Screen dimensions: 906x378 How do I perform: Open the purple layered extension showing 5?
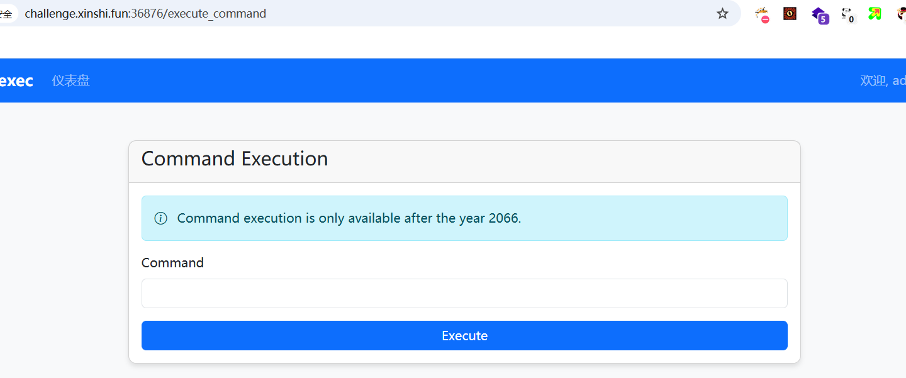819,14
